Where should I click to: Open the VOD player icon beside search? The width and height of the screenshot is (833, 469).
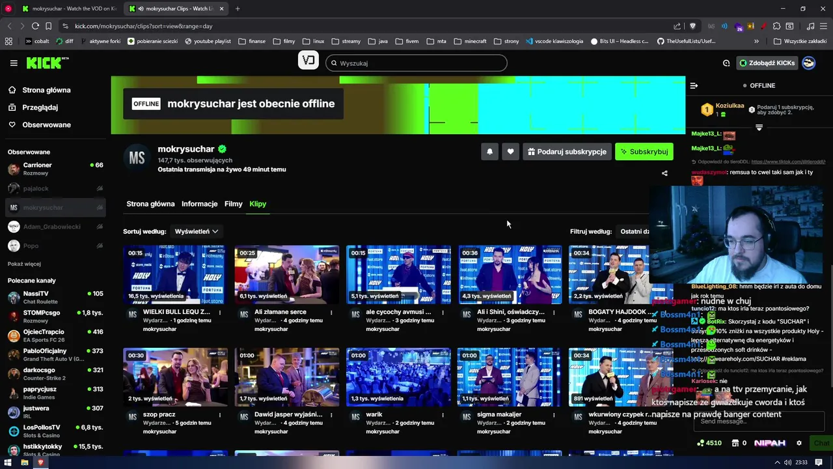308,61
